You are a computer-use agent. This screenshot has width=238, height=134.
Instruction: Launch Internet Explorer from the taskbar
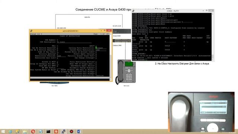(x=10, y=131)
